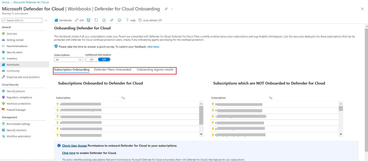This screenshot has width=368, height=161.
Task: Pin the workbook using toolbar pin icon
Action: (112, 20)
